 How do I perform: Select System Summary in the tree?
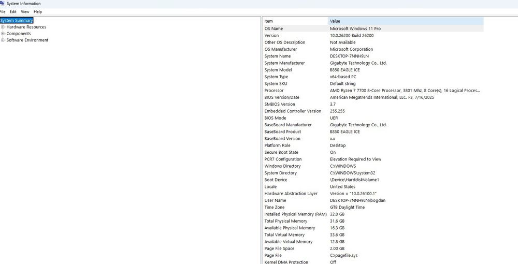point(17,21)
